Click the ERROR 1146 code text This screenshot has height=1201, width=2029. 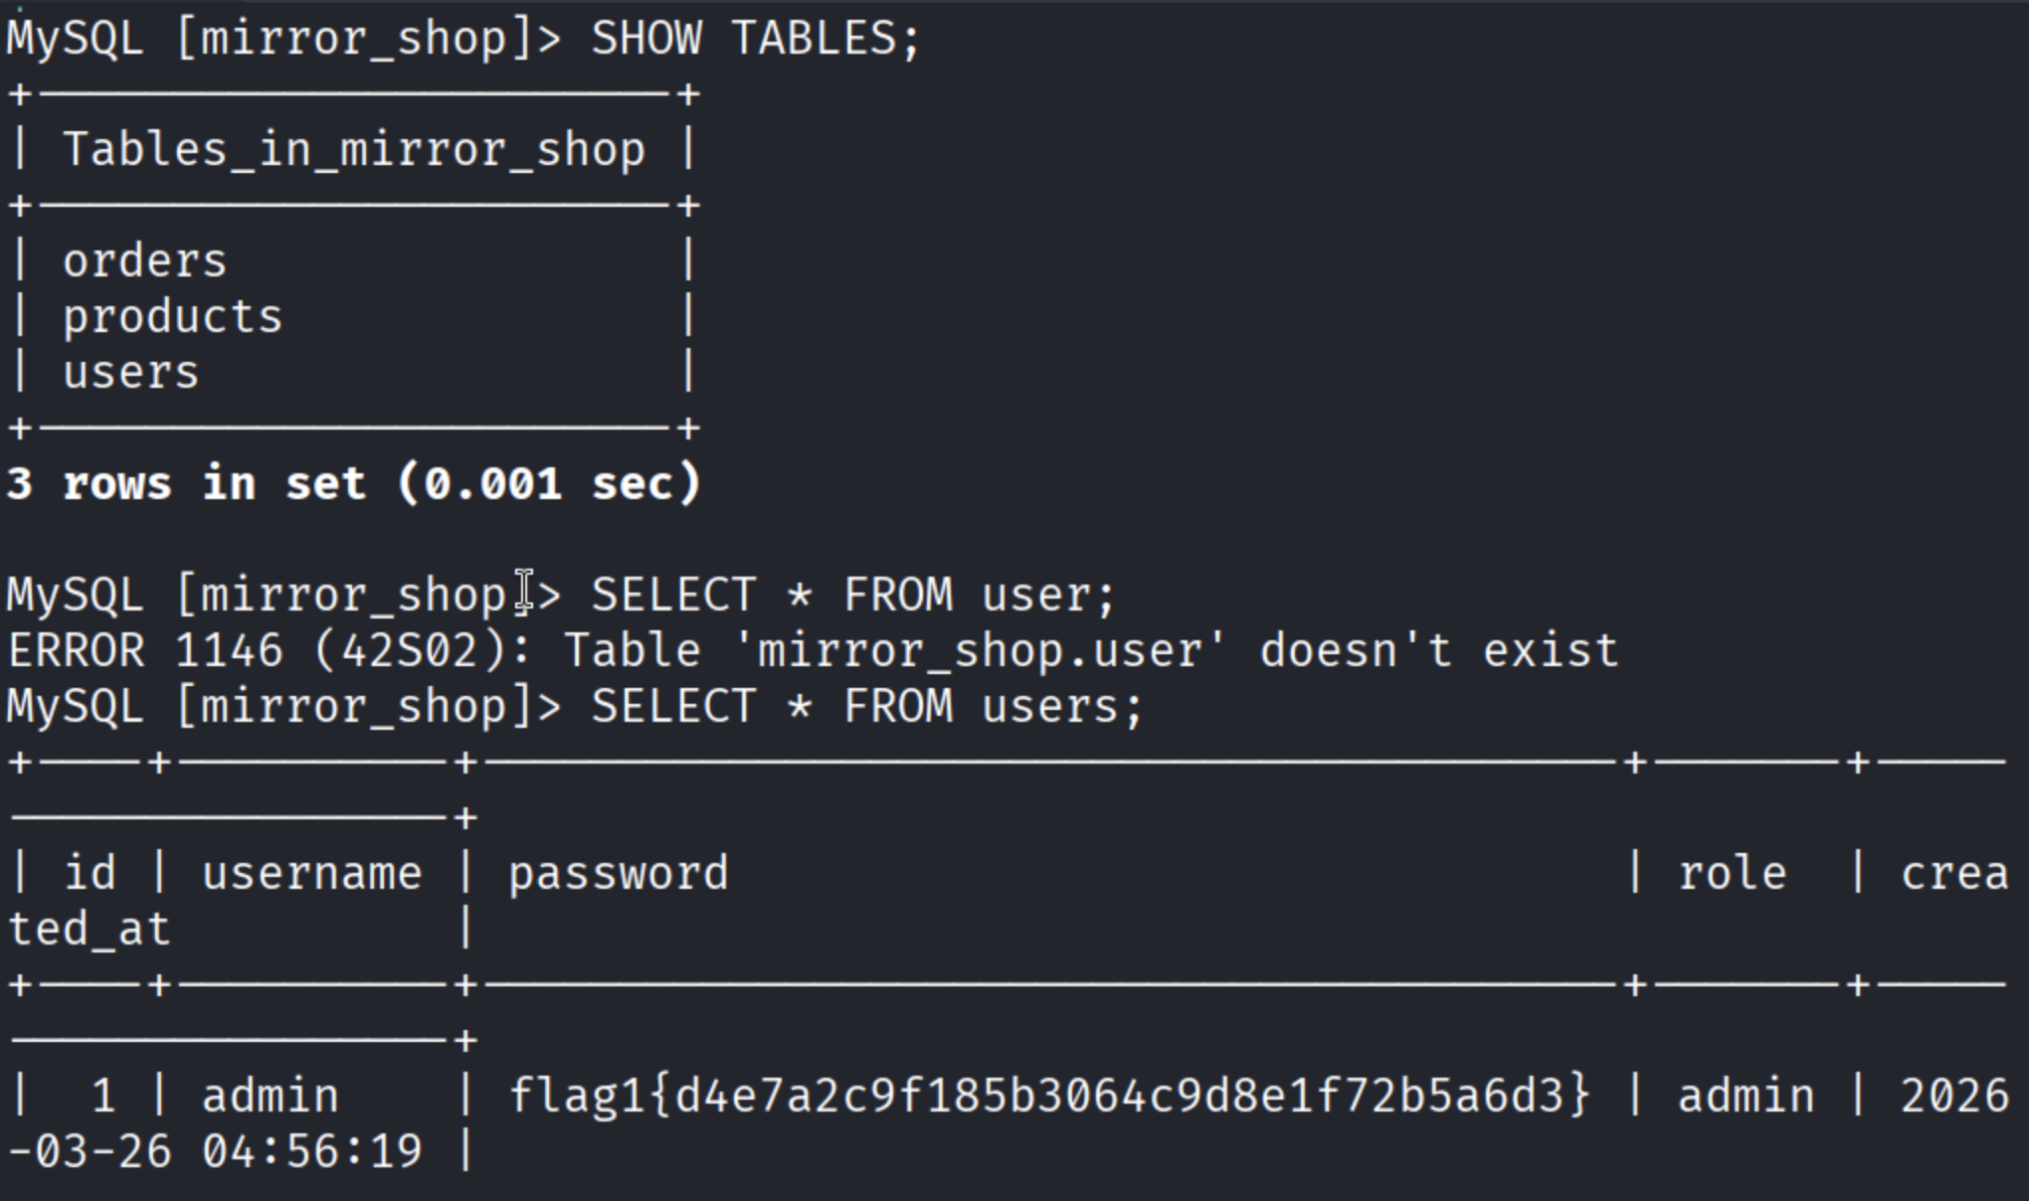[145, 652]
